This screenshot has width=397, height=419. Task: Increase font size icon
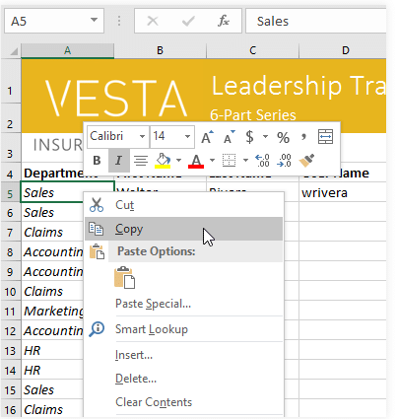[x=207, y=137]
